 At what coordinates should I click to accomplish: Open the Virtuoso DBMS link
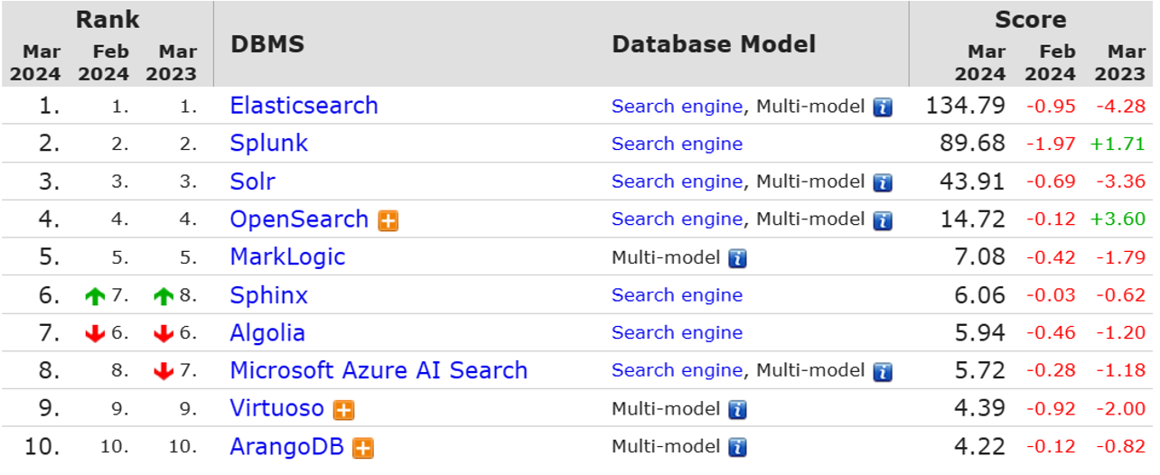[x=277, y=408]
